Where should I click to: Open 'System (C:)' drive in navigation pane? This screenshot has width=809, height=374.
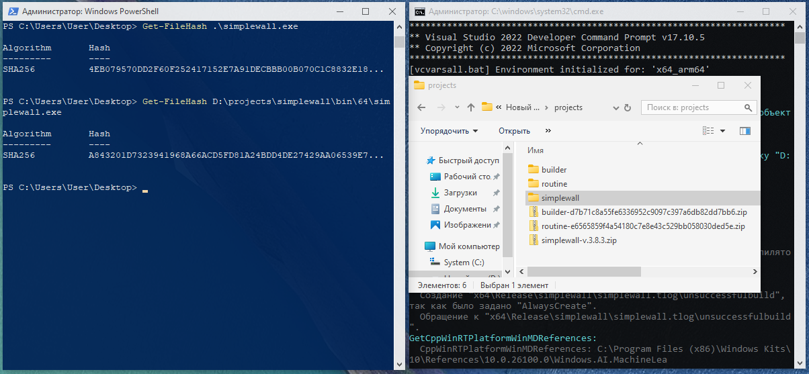pos(464,263)
